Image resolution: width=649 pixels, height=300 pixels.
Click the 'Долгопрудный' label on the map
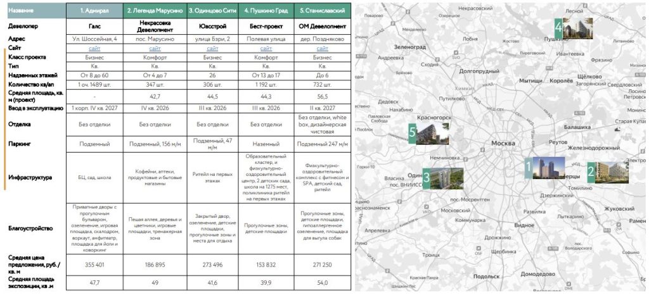(479, 71)
